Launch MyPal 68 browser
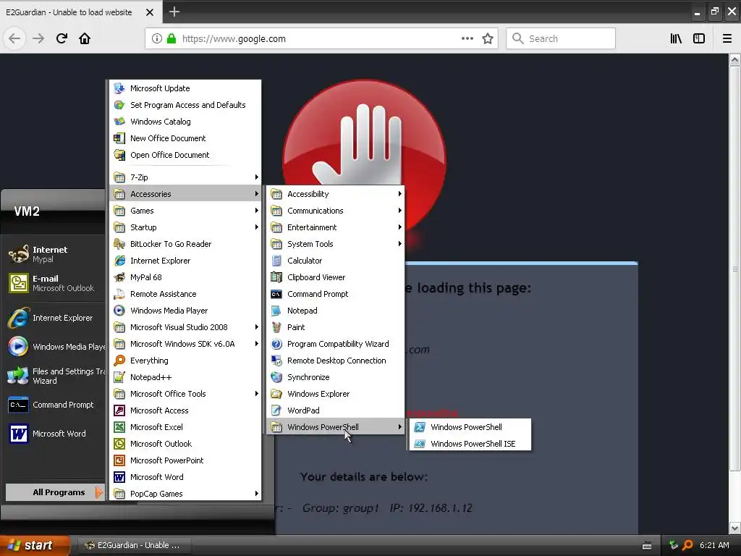 pyautogui.click(x=185, y=277)
